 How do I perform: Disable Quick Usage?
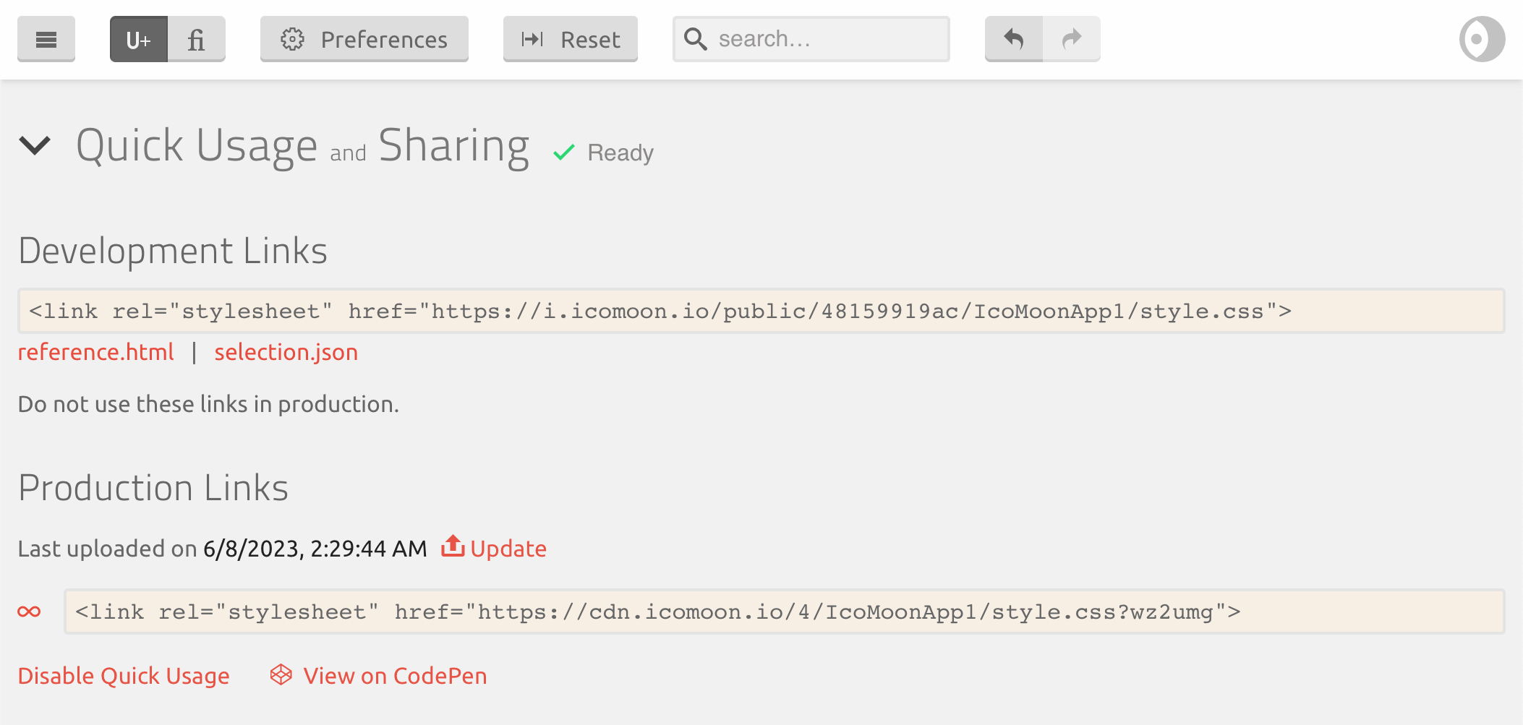coord(124,676)
